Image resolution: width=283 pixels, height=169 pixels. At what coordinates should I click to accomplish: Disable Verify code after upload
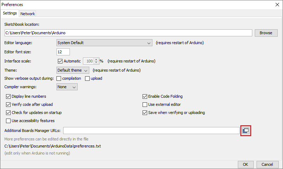click(8, 104)
